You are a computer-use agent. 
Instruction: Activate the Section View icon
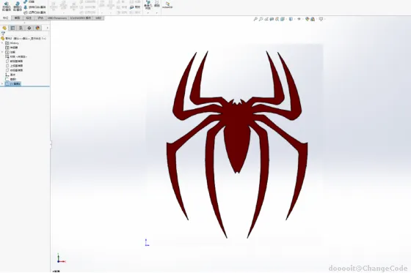272,19
